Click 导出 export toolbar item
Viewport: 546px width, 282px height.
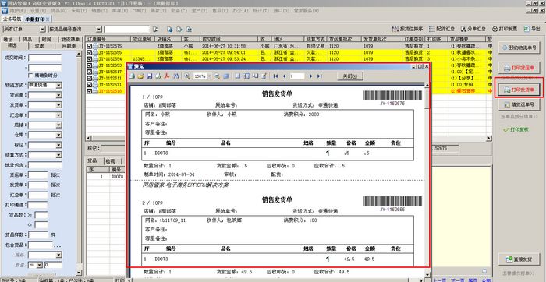(x=532, y=29)
